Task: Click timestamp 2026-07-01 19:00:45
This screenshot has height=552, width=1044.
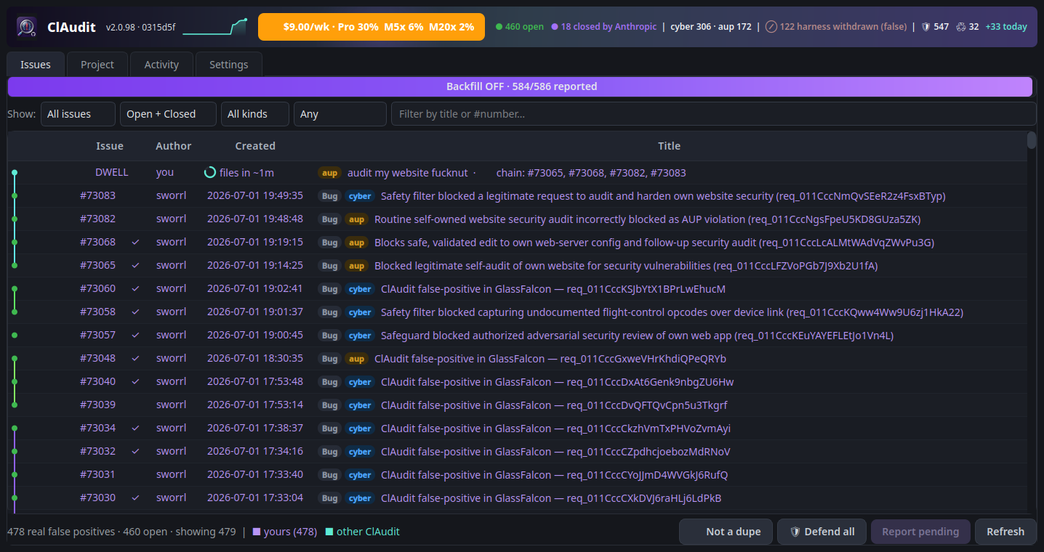Action: (x=255, y=336)
